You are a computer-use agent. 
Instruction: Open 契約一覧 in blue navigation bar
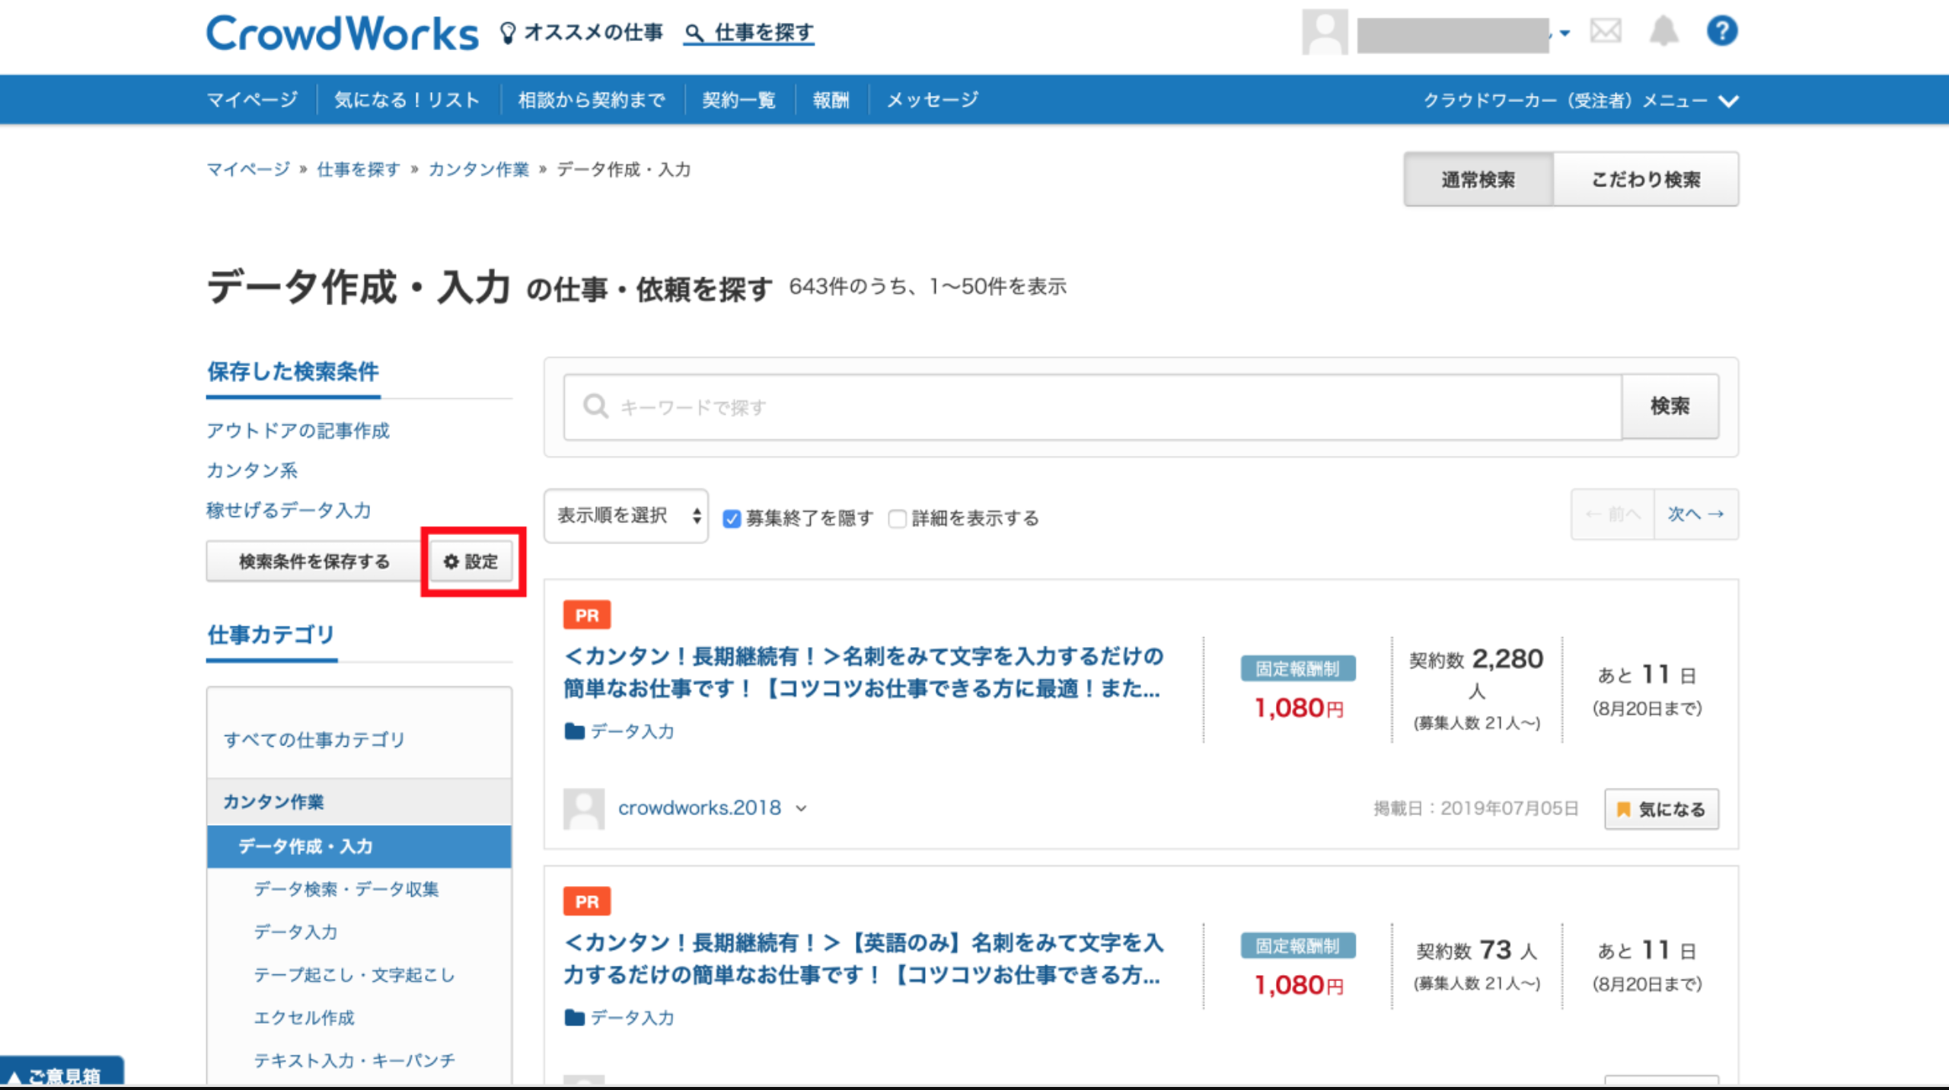[x=738, y=100]
